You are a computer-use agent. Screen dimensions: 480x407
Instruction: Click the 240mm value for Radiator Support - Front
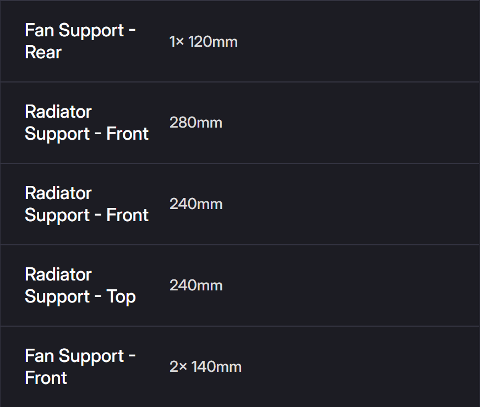click(x=196, y=204)
